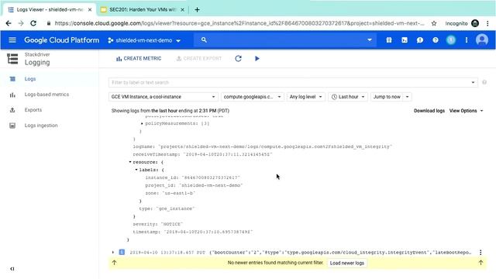
Task: Open the dropdown arrow beside Jump to now
Action: pos(408,97)
